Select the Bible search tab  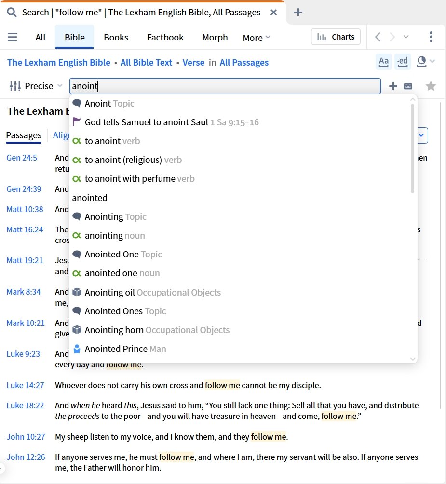[x=74, y=37]
